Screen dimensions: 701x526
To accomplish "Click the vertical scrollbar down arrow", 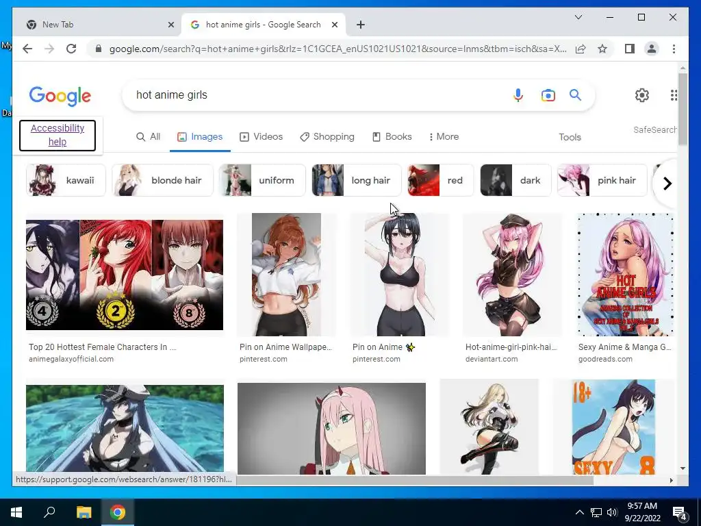I will (683, 468).
